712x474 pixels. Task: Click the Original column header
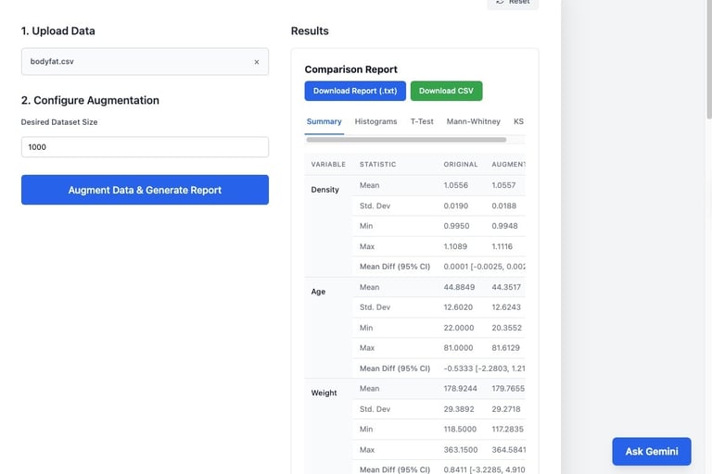[x=461, y=164]
